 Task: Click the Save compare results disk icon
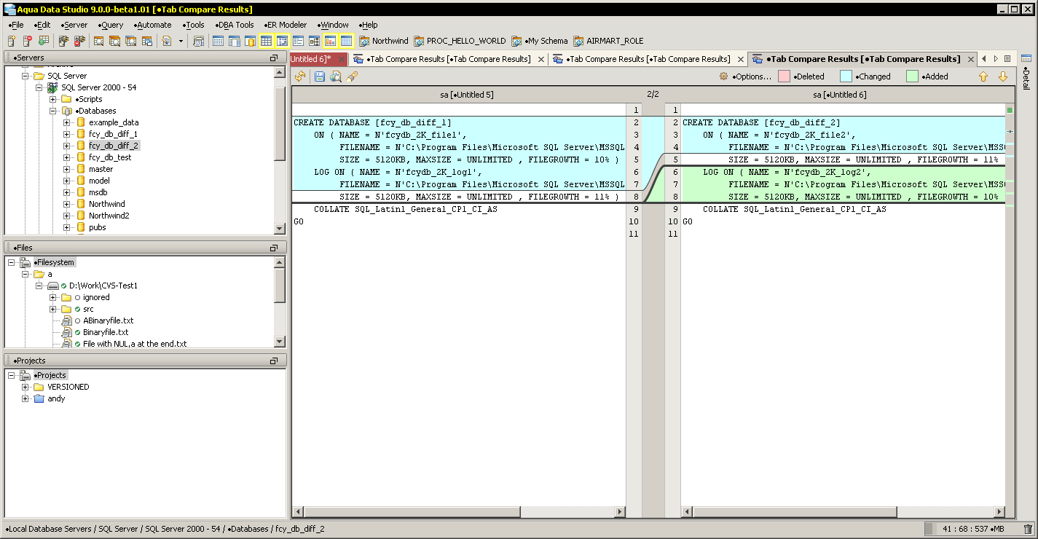point(320,76)
